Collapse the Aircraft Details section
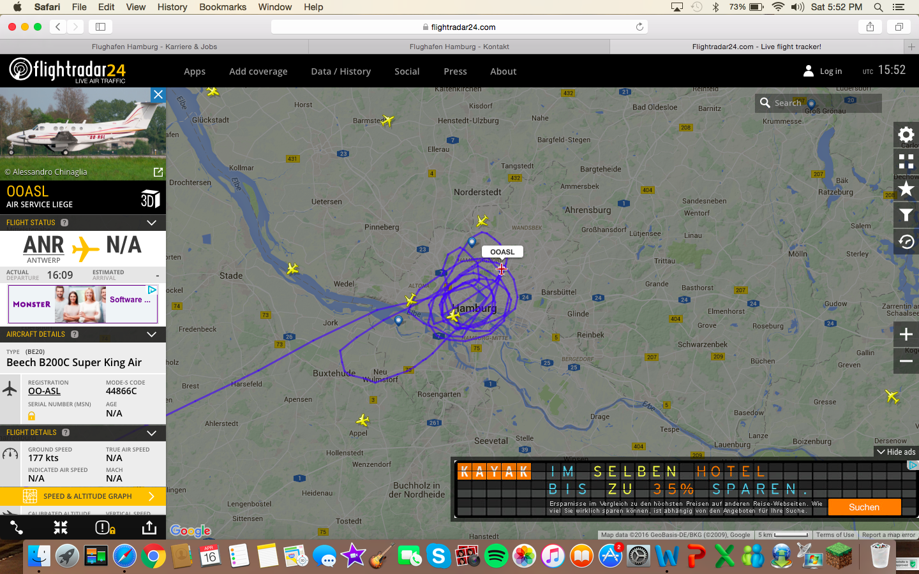This screenshot has width=919, height=574. 151,334
